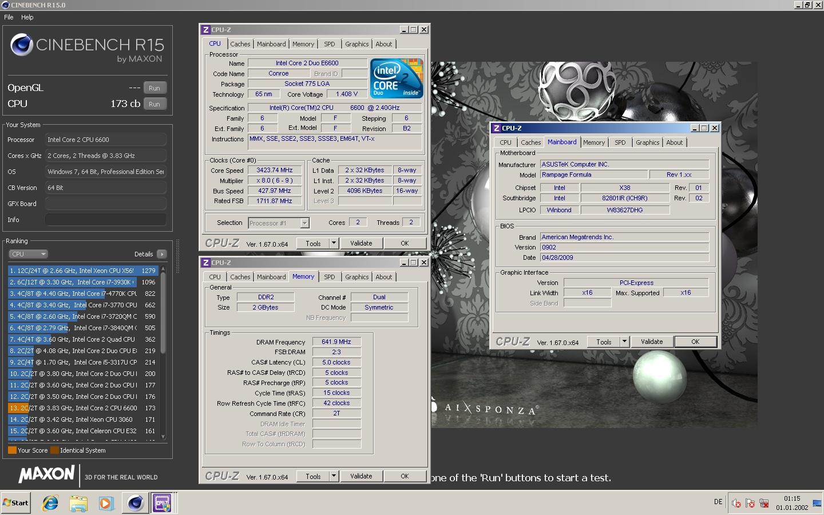Open the Processor #1 selection dropdown
This screenshot has height=515, width=824.
coord(279,223)
